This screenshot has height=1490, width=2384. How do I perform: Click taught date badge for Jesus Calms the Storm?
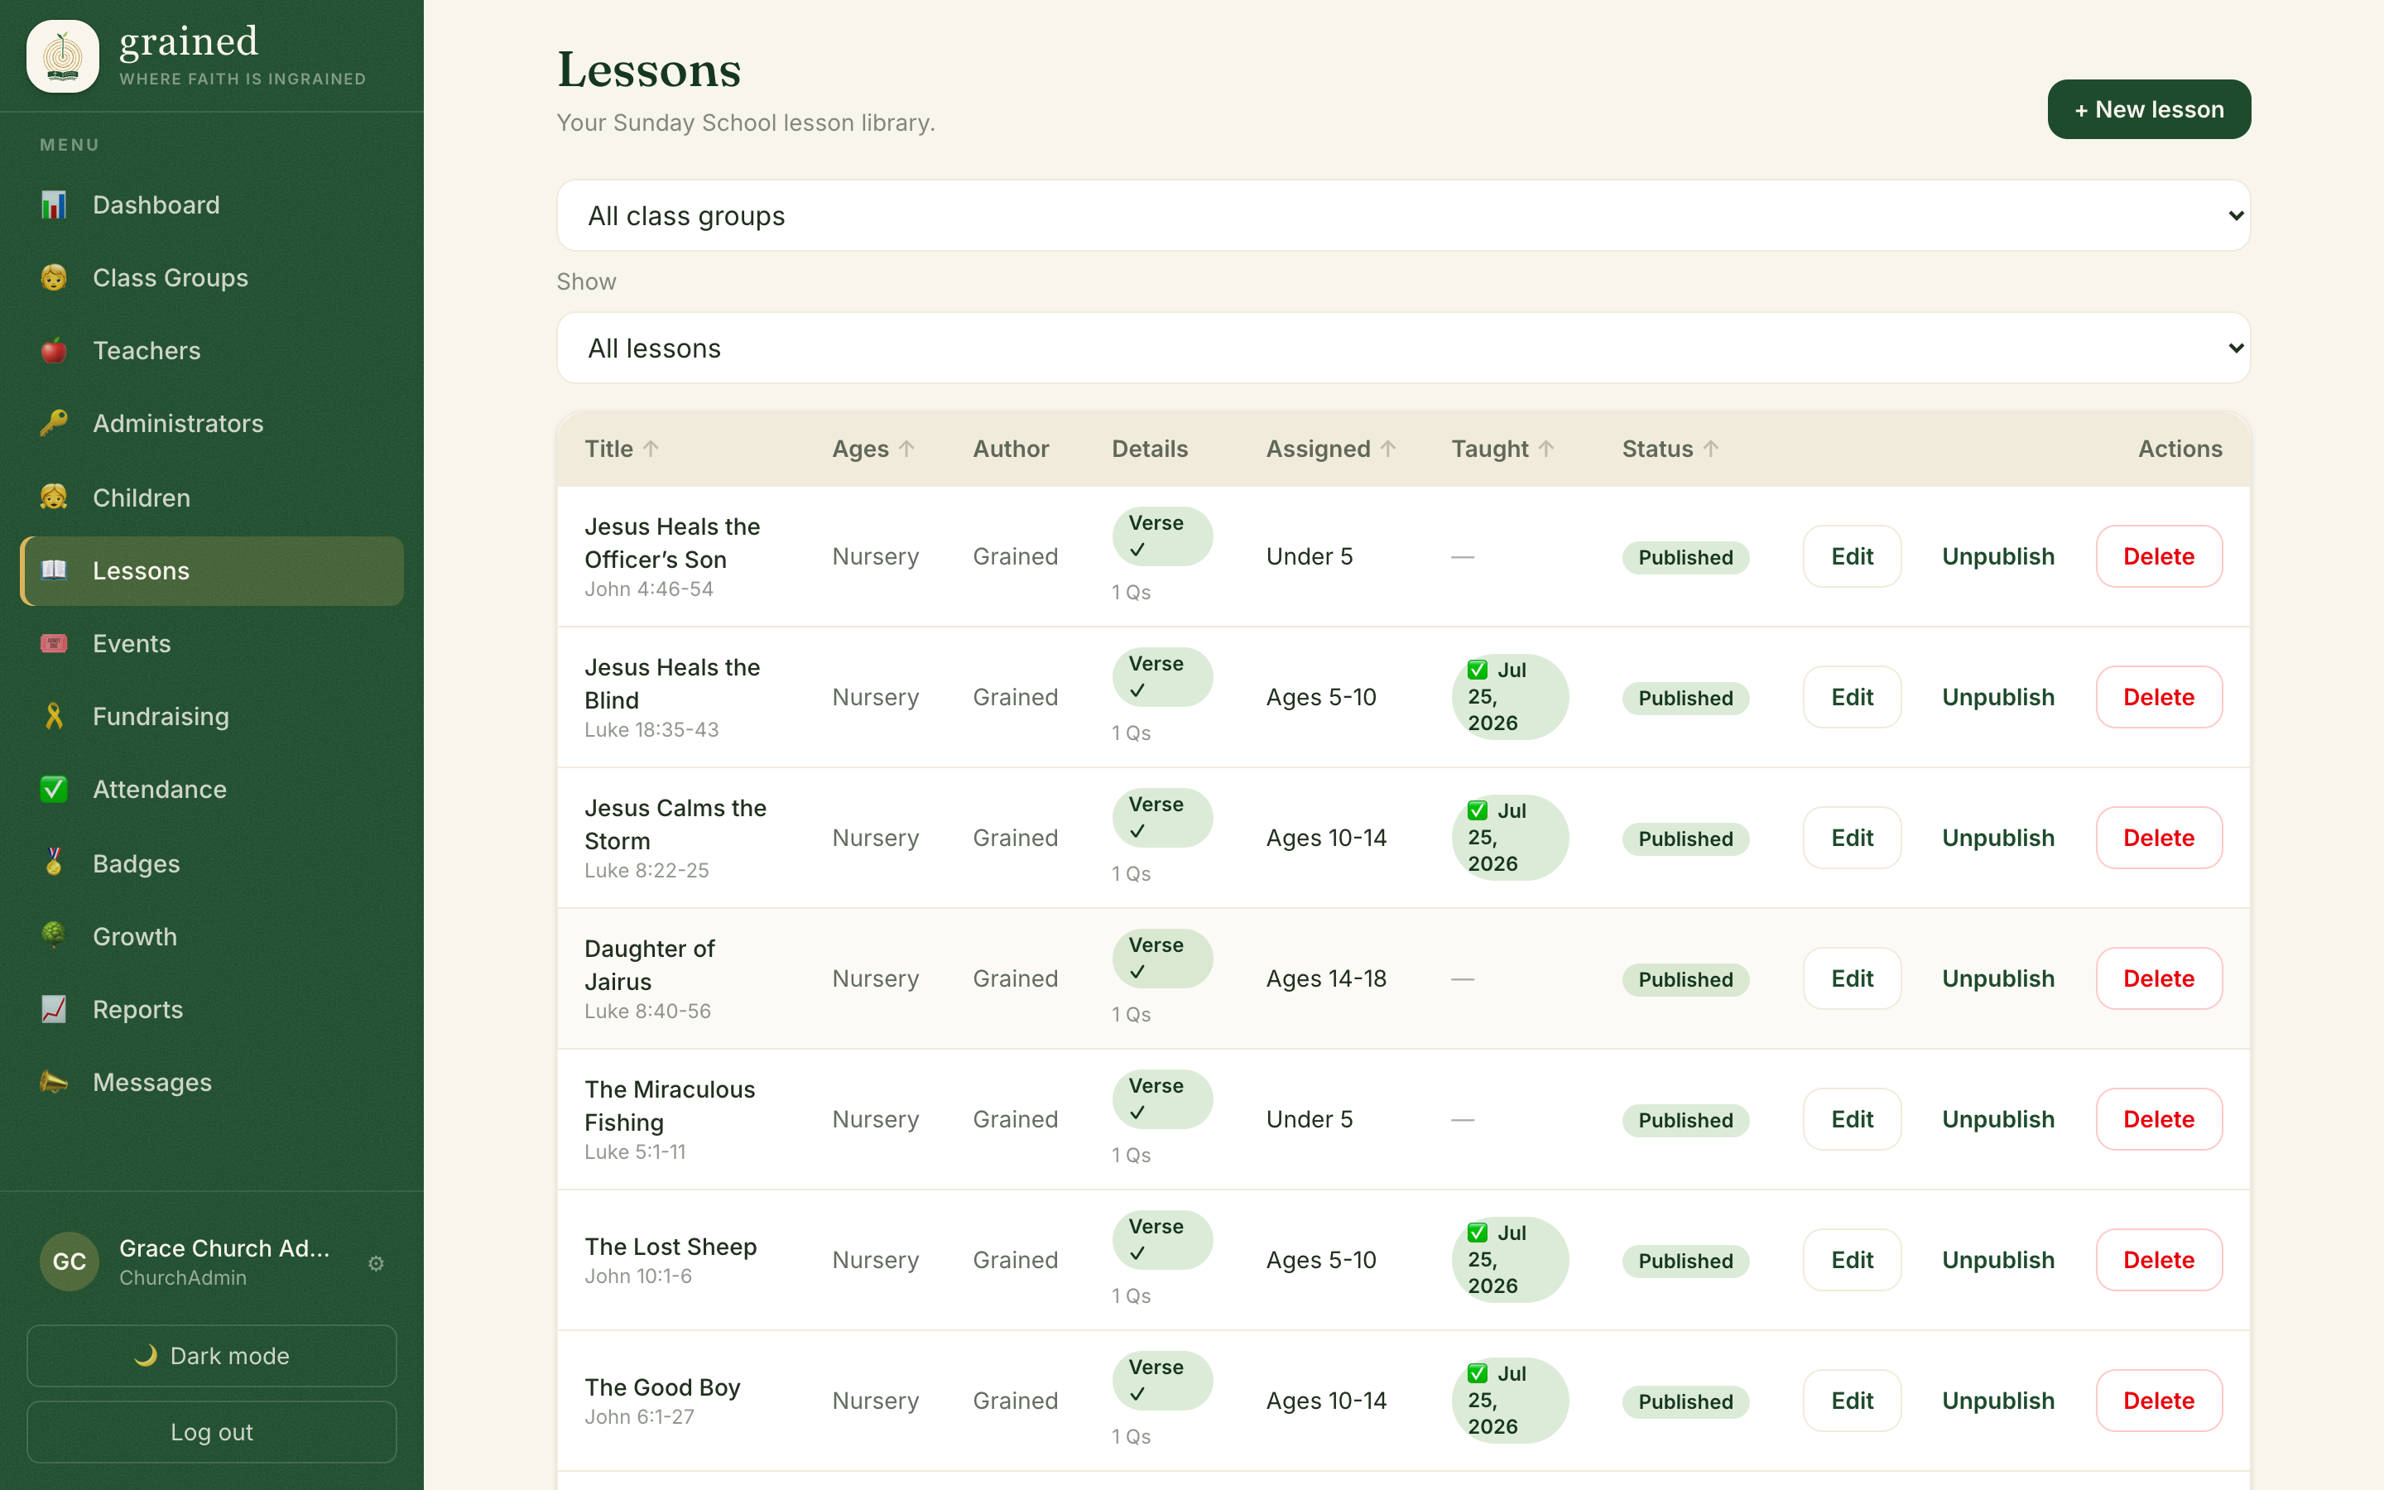[1510, 838]
